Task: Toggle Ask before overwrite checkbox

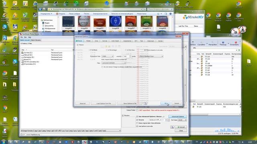Action: (137, 126)
